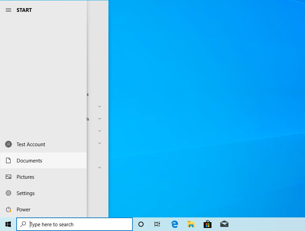Open Pictures from the Start sidebar
The height and width of the screenshot is (231, 305).
[x=25, y=177]
